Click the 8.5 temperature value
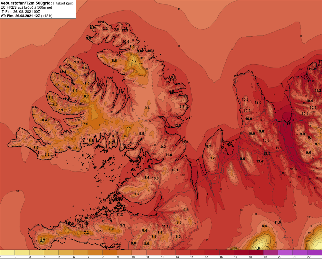The height and width of the screenshot is (259, 322). 132,47
